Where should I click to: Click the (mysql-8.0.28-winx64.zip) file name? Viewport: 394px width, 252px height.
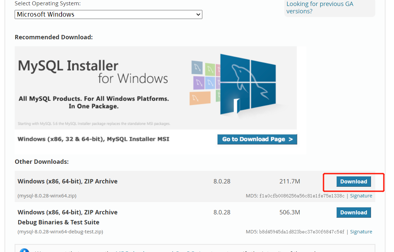(47, 196)
